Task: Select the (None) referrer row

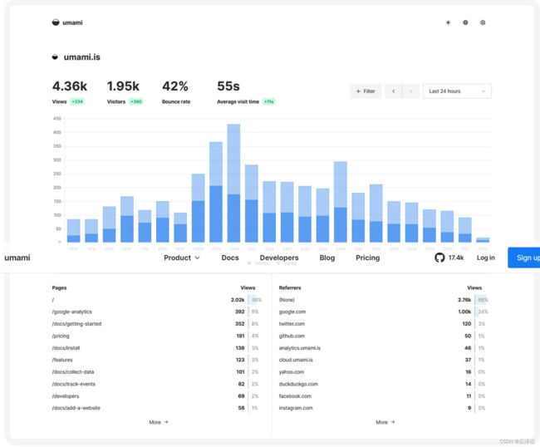Action: (384, 300)
